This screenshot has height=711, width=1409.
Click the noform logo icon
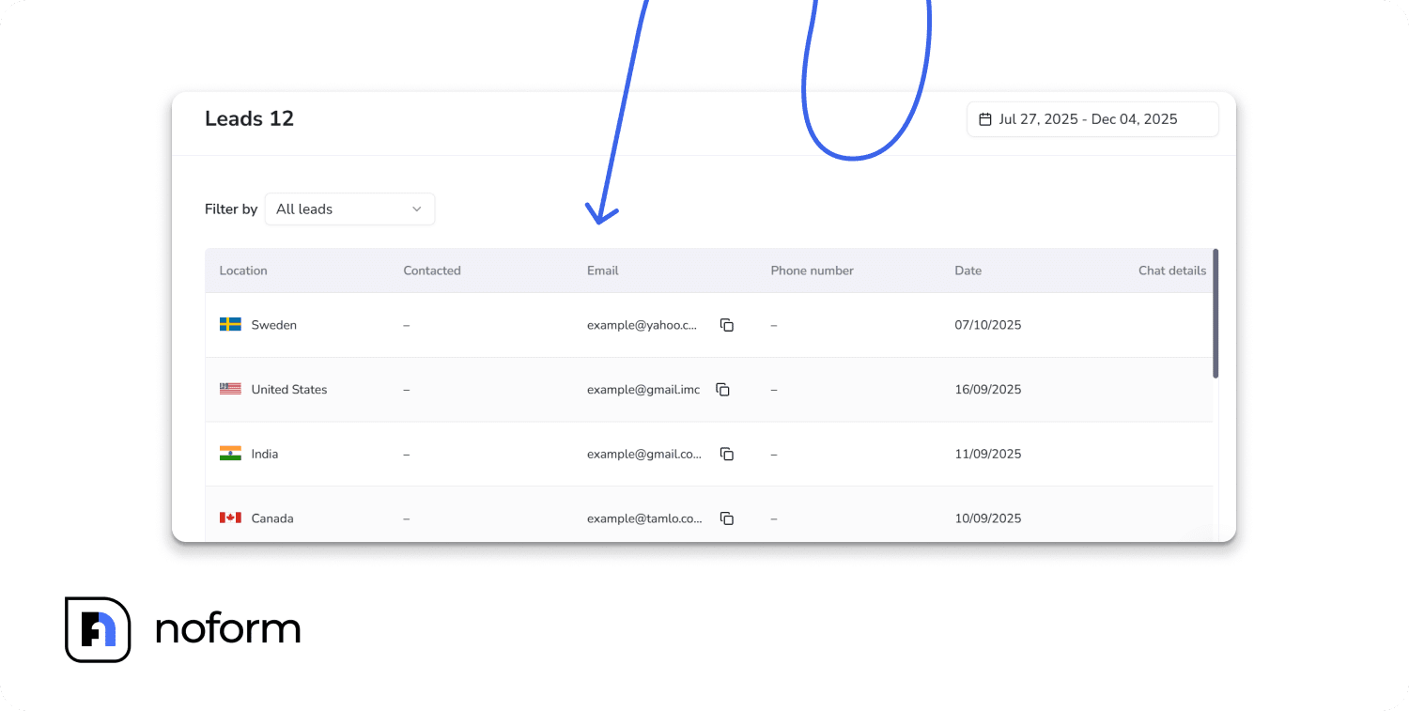click(98, 629)
